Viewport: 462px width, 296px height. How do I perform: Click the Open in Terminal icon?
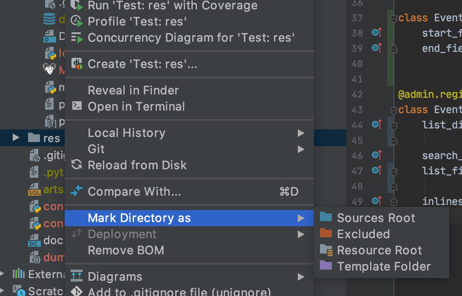77,106
